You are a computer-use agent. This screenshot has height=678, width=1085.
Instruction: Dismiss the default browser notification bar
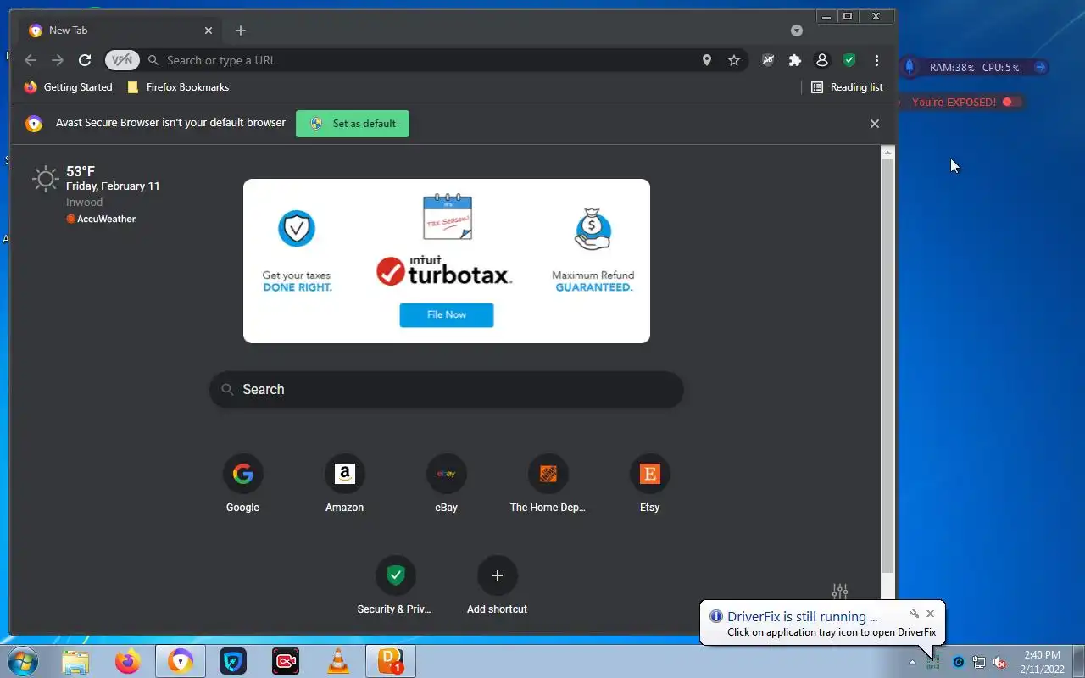[875, 124]
